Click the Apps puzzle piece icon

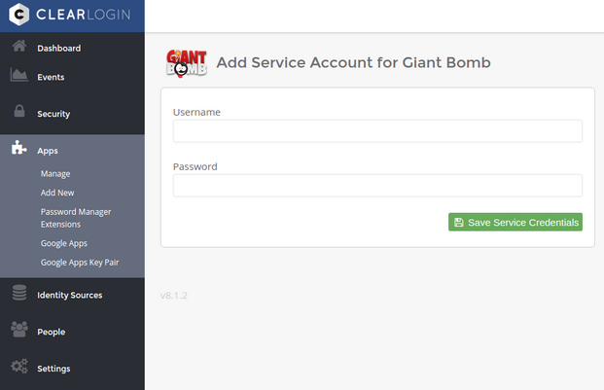pyautogui.click(x=18, y=148)
